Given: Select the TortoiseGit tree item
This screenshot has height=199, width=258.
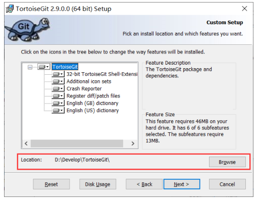Looking at the screenshot, I should 65,67.
